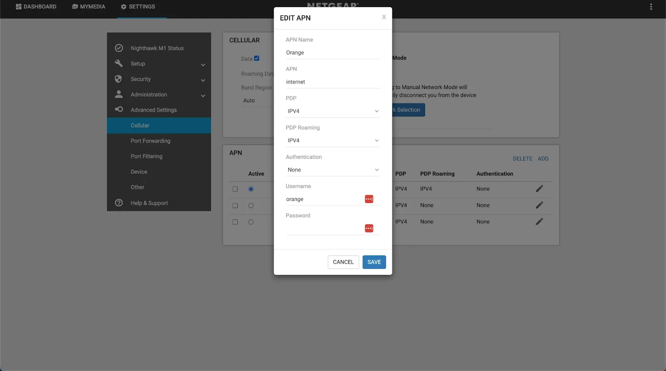Switch to the Settings tab
The height and width of the screenshot is (371, 666).
138,7
